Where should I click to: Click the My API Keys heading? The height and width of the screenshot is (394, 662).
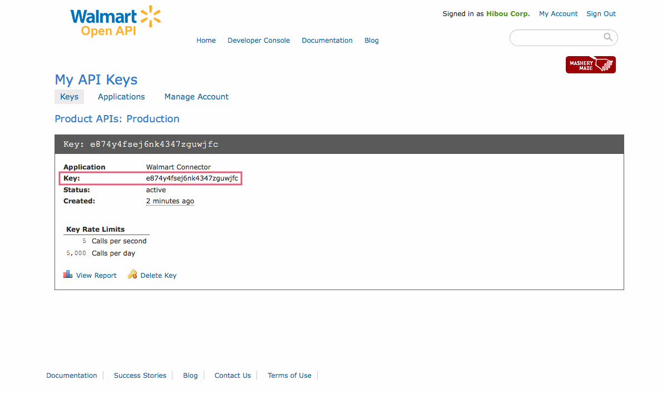click(96, 79)
